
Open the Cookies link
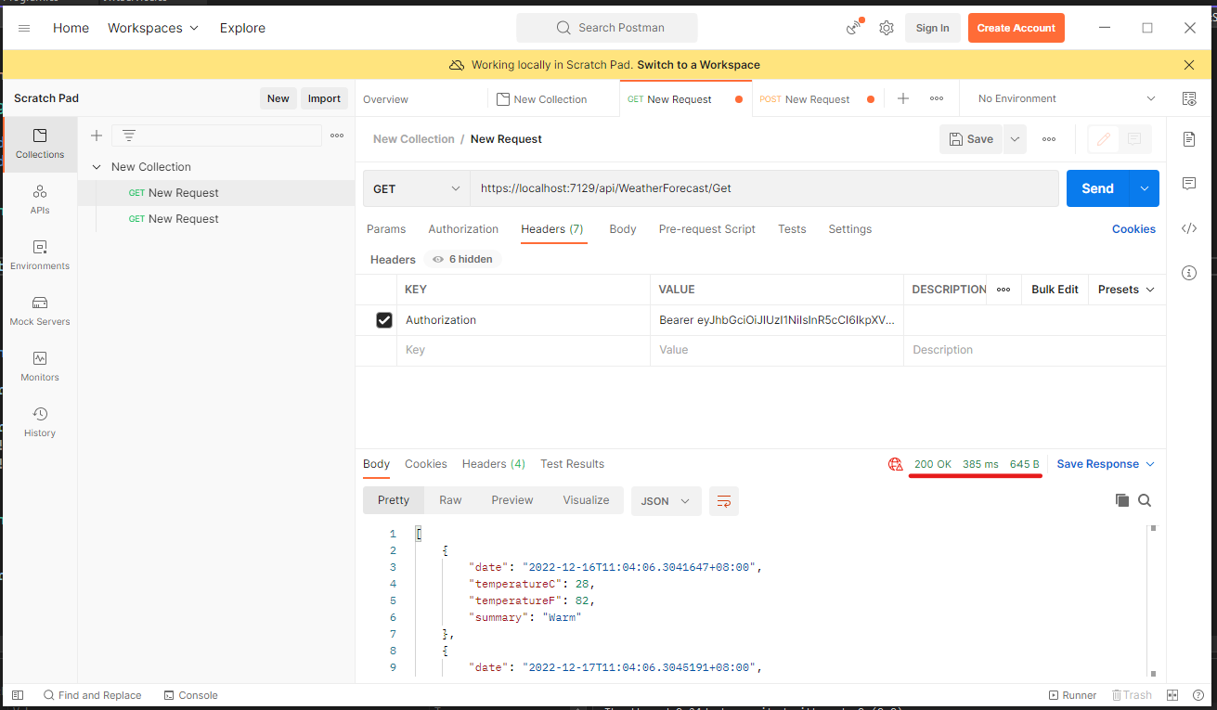point(1133,229)
